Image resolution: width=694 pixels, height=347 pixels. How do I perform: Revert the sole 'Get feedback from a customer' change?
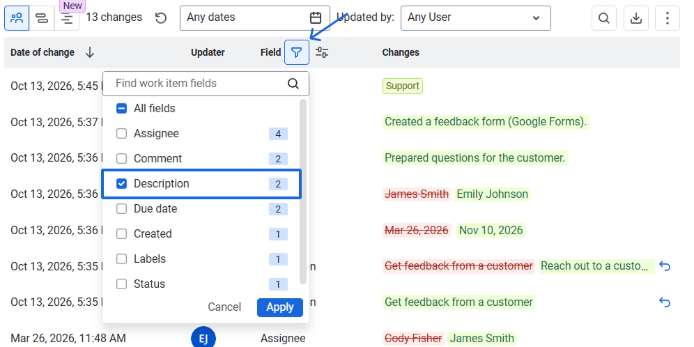(x=664, y=302)
